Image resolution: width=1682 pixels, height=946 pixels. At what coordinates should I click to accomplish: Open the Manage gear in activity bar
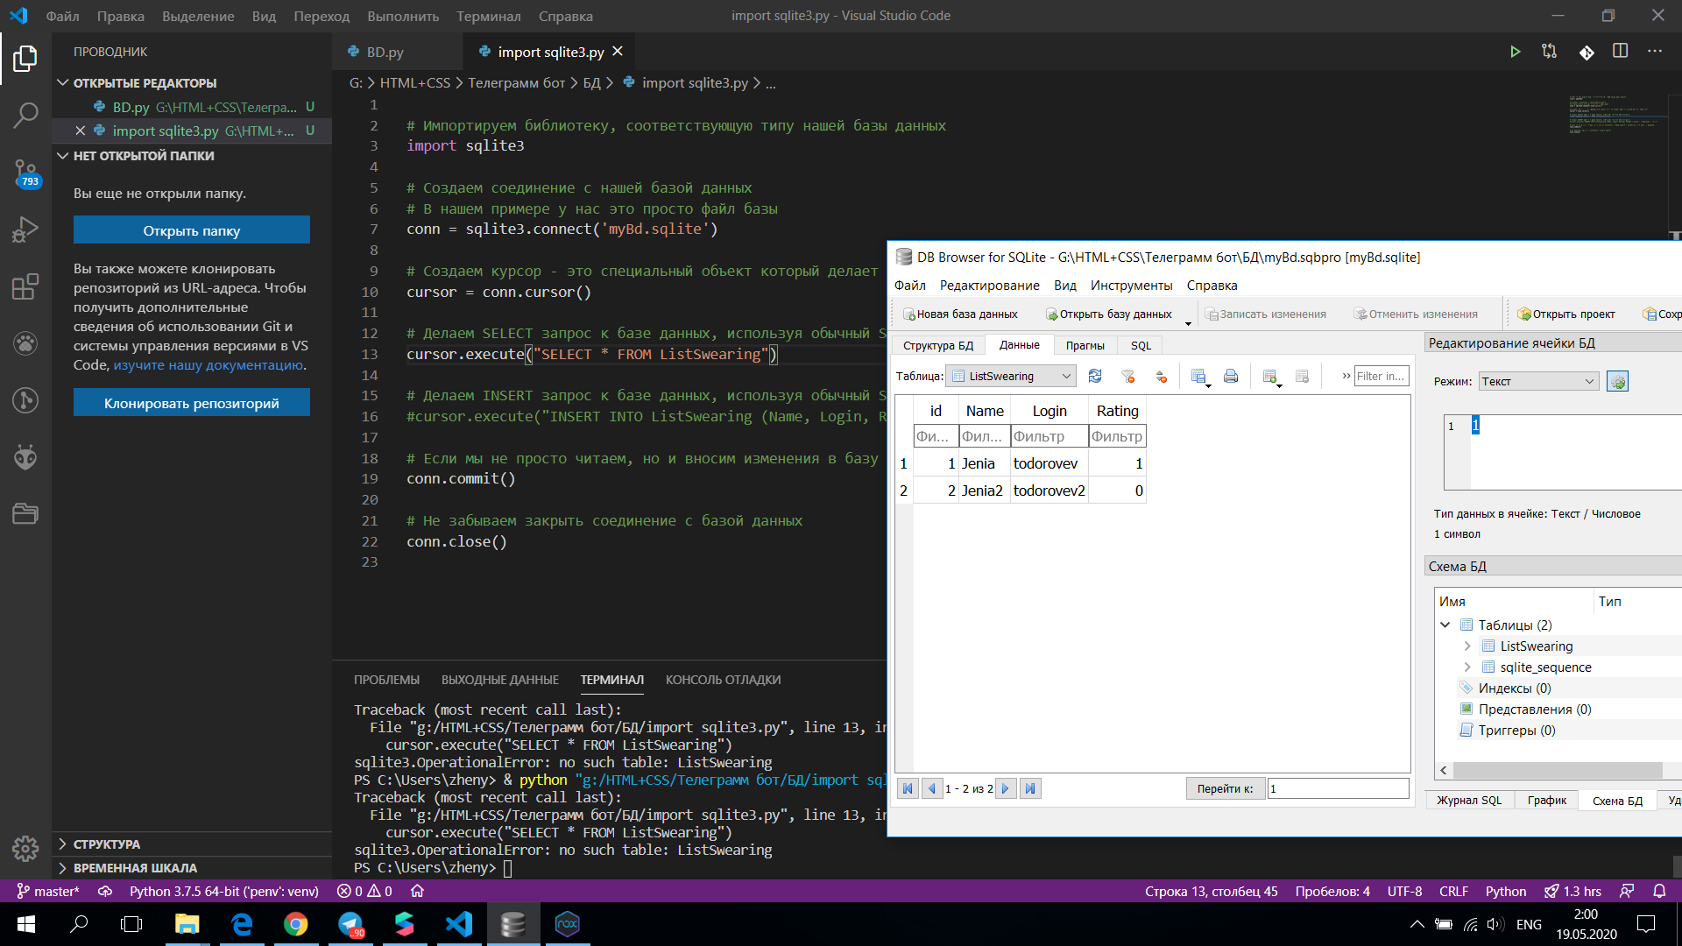click(25, 848)
